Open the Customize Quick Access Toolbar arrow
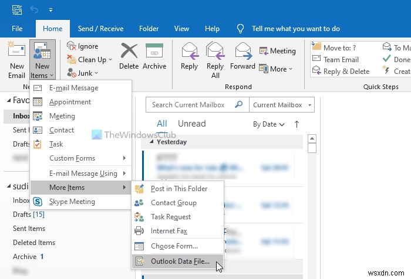411x279 pixels. coord(50,10)
